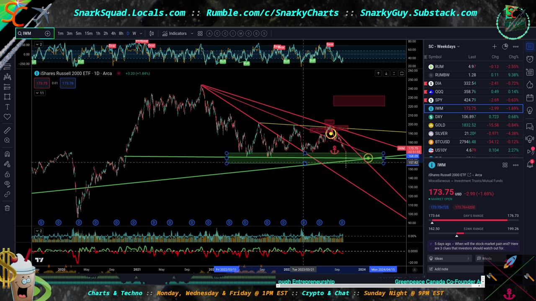Open the Notifications bell with badge

[530, 164]
